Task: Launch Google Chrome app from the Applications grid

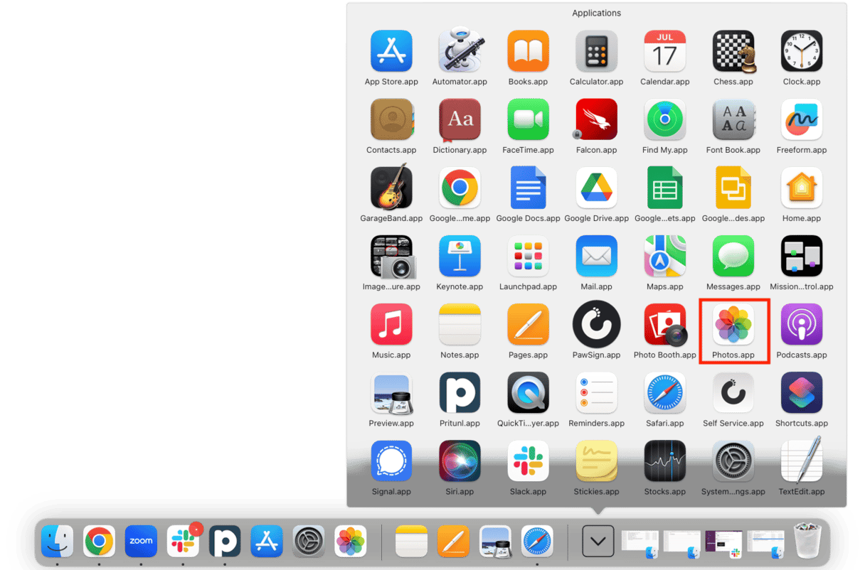Action: tap(460, 188)
